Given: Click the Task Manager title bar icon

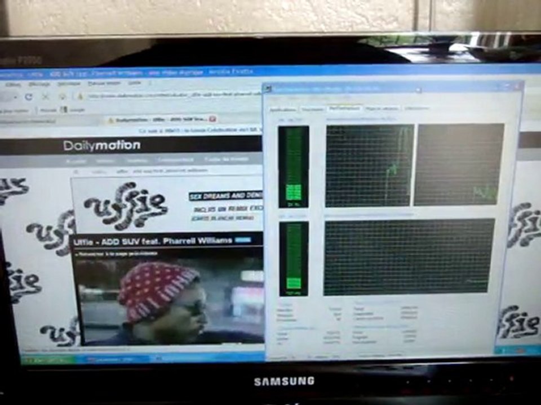Looking at the screenshot, I should pyautogui.click(x=269, y=89).
